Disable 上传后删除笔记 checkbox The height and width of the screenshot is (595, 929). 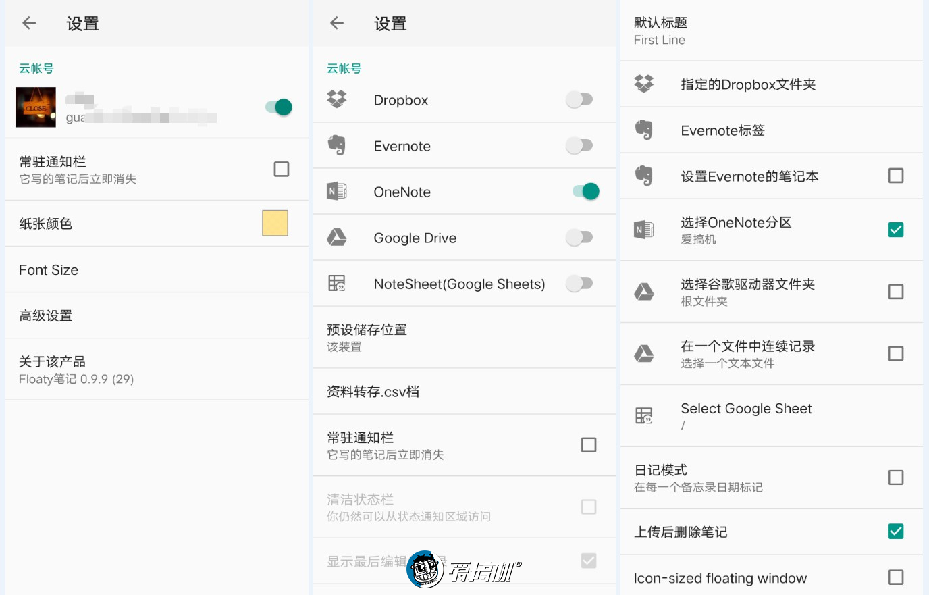pos(896,531)
